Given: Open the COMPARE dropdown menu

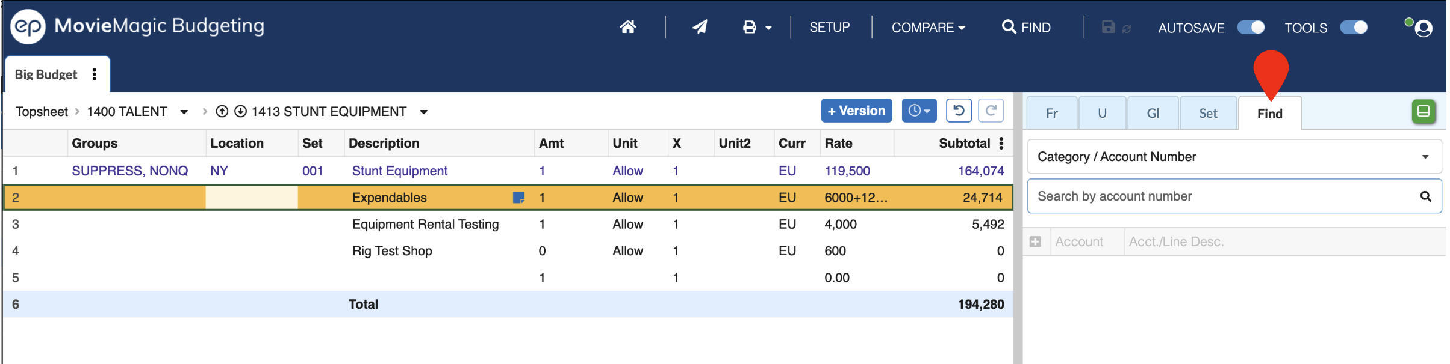Looking at the screenshot, I should click(x=928, y=28).
